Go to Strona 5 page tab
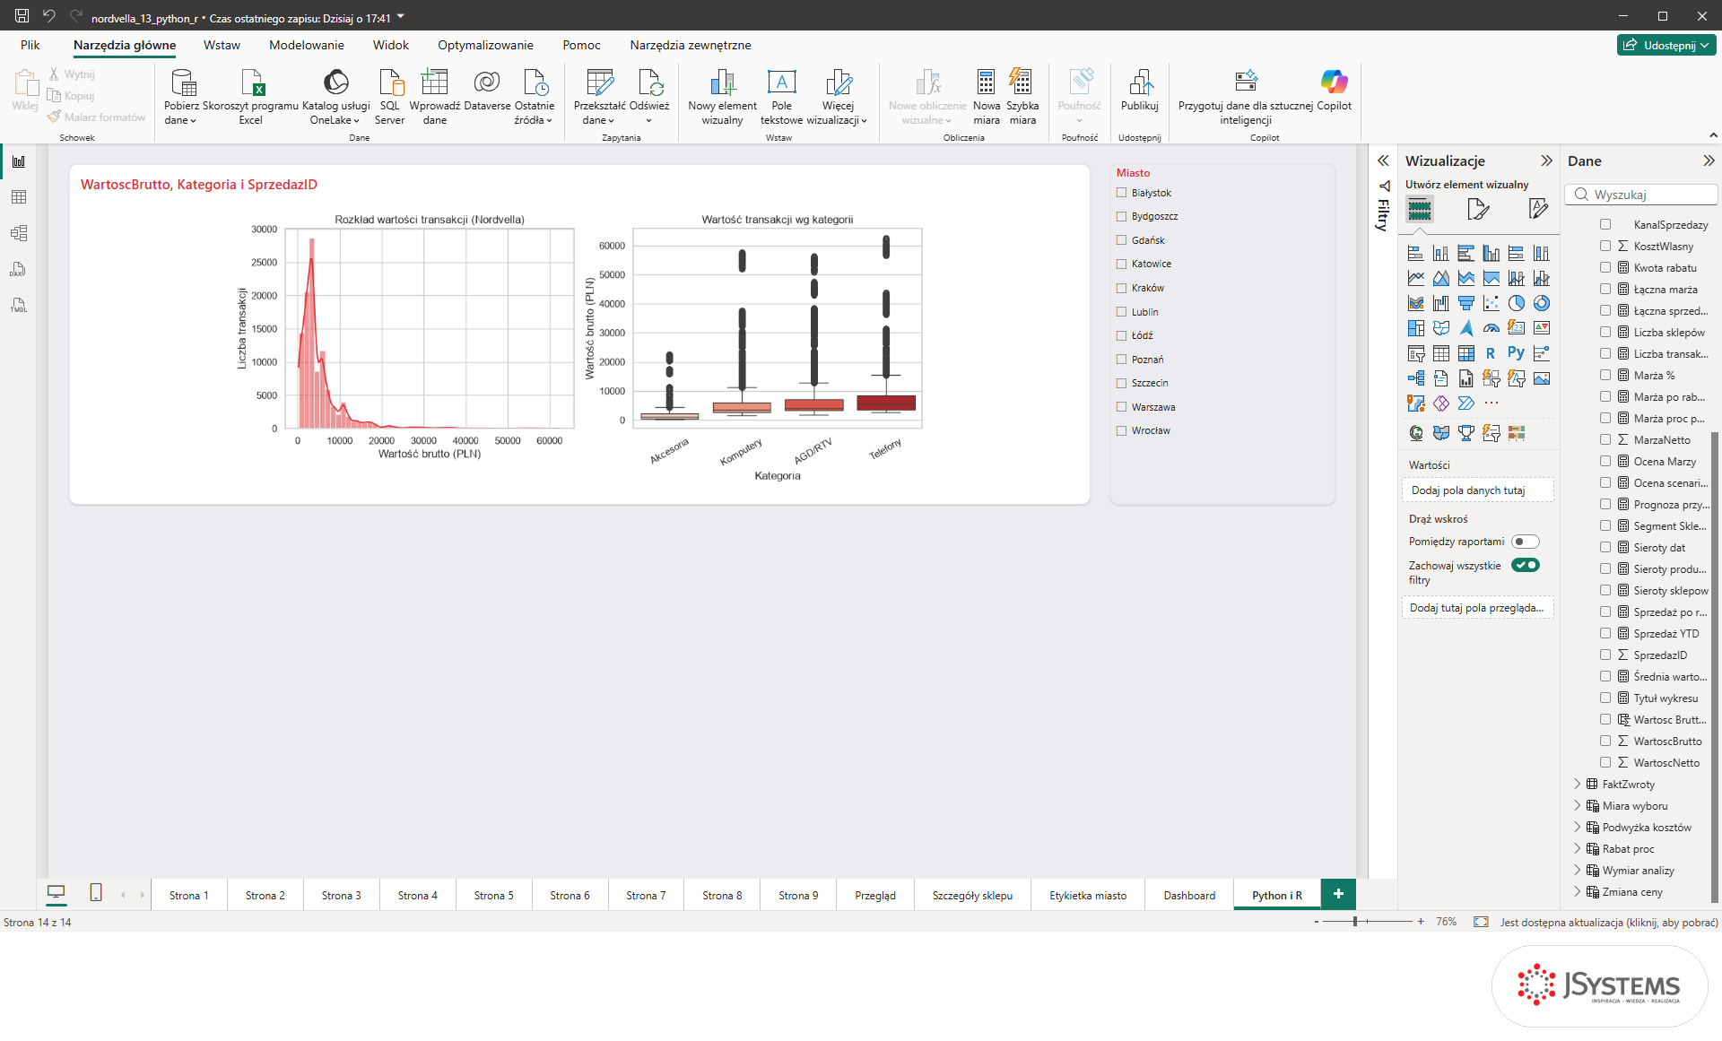Screen dimensions: 1722x1041 (x=494, y=895)
